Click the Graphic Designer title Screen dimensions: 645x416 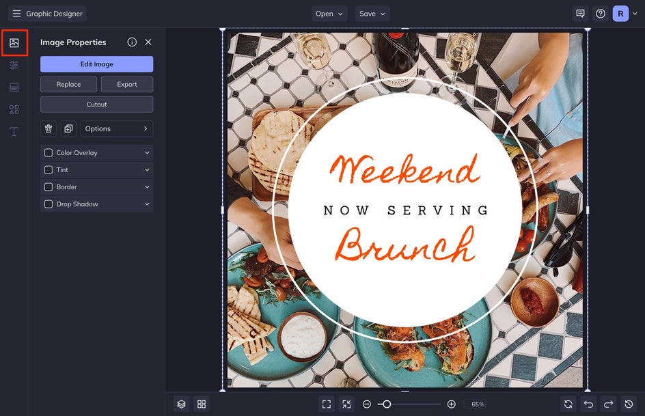click(x=54, y=14)
